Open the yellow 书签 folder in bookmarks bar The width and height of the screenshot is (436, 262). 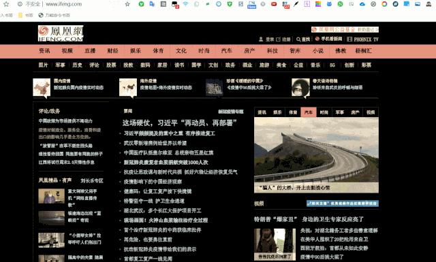pos(26,15)
